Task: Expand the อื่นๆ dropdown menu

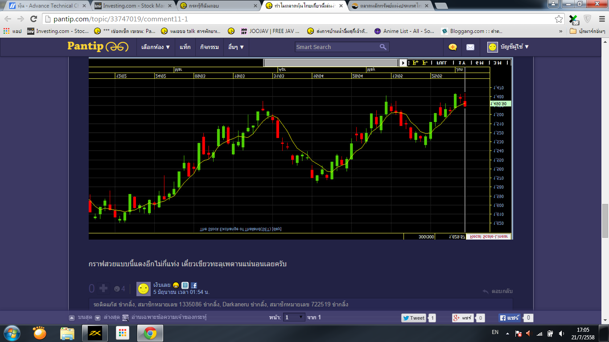Action: pos(236,47)
